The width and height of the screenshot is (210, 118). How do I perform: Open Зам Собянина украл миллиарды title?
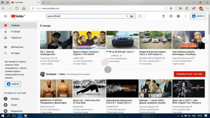click(184, 53)
